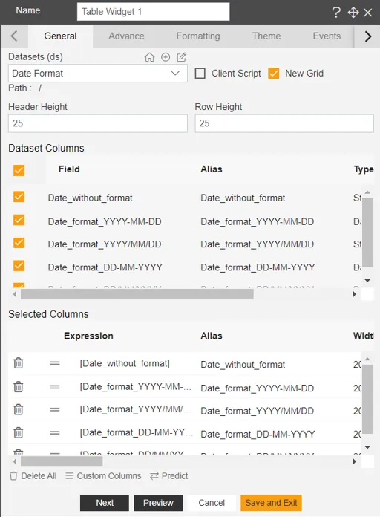Click the Row Height input field

click(x=284, y=123)
